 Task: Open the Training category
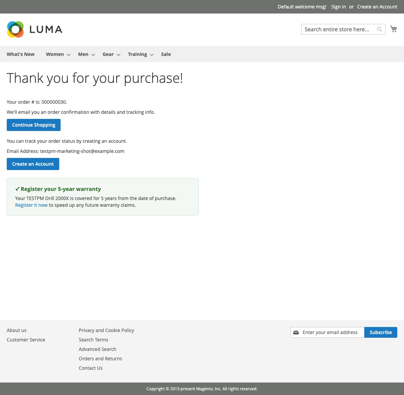pyautogui.click(x=137, y=54)
